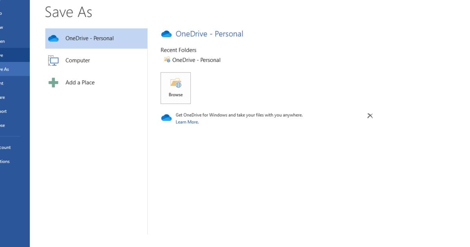Viewport: 470px width, 247px height.
Task: Click the folder icon for the recent OneDrive folder
Action: click(167, 60)
